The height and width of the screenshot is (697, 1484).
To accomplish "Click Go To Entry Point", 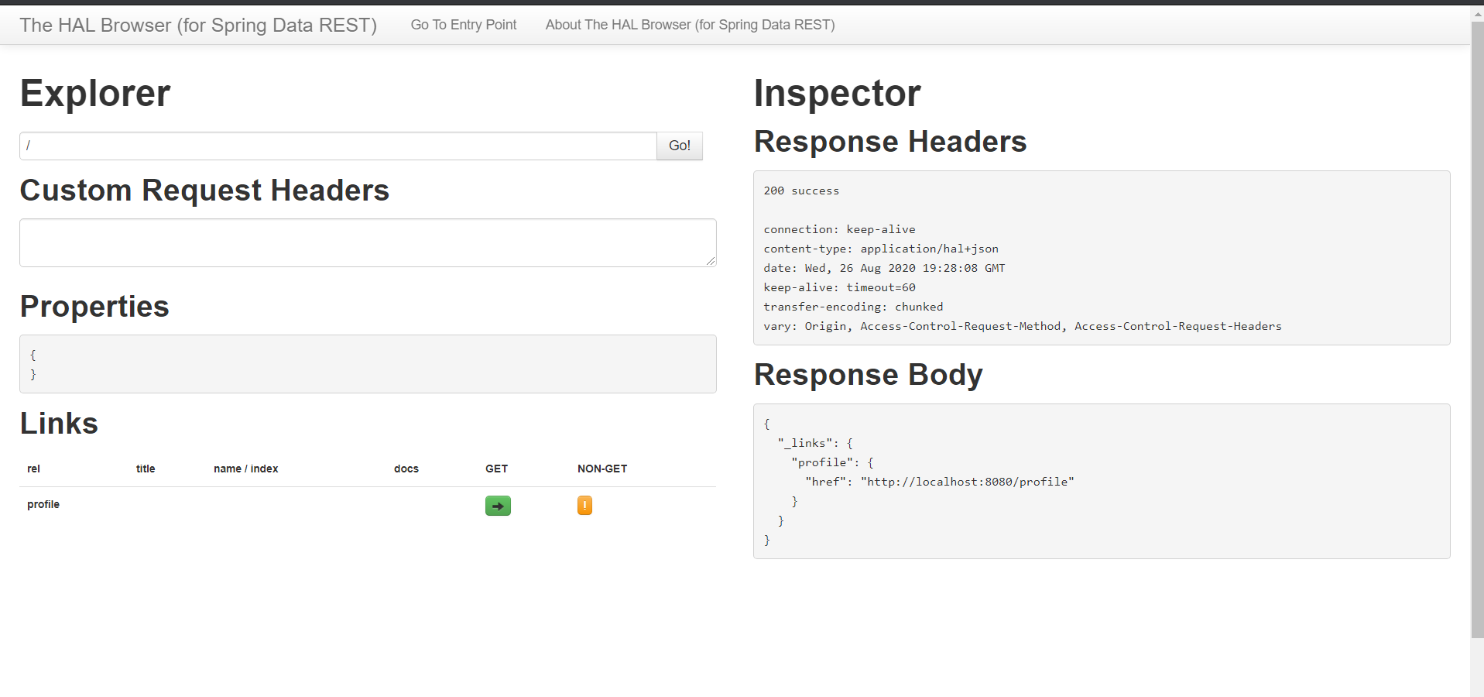I will [463, 25].
